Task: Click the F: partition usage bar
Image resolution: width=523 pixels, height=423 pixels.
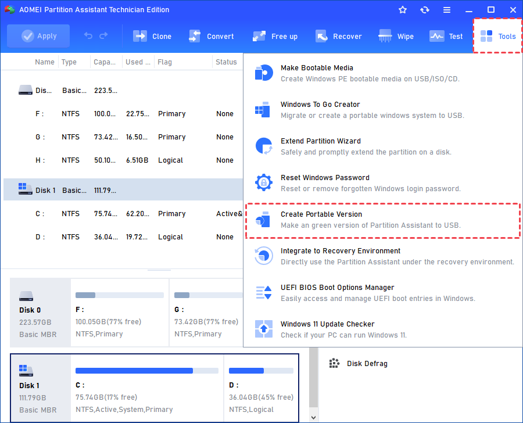Action: point(119,295)
